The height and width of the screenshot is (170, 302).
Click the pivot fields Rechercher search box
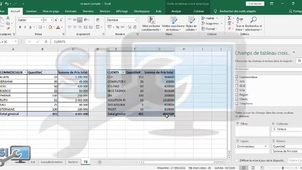tap(268, 69)
